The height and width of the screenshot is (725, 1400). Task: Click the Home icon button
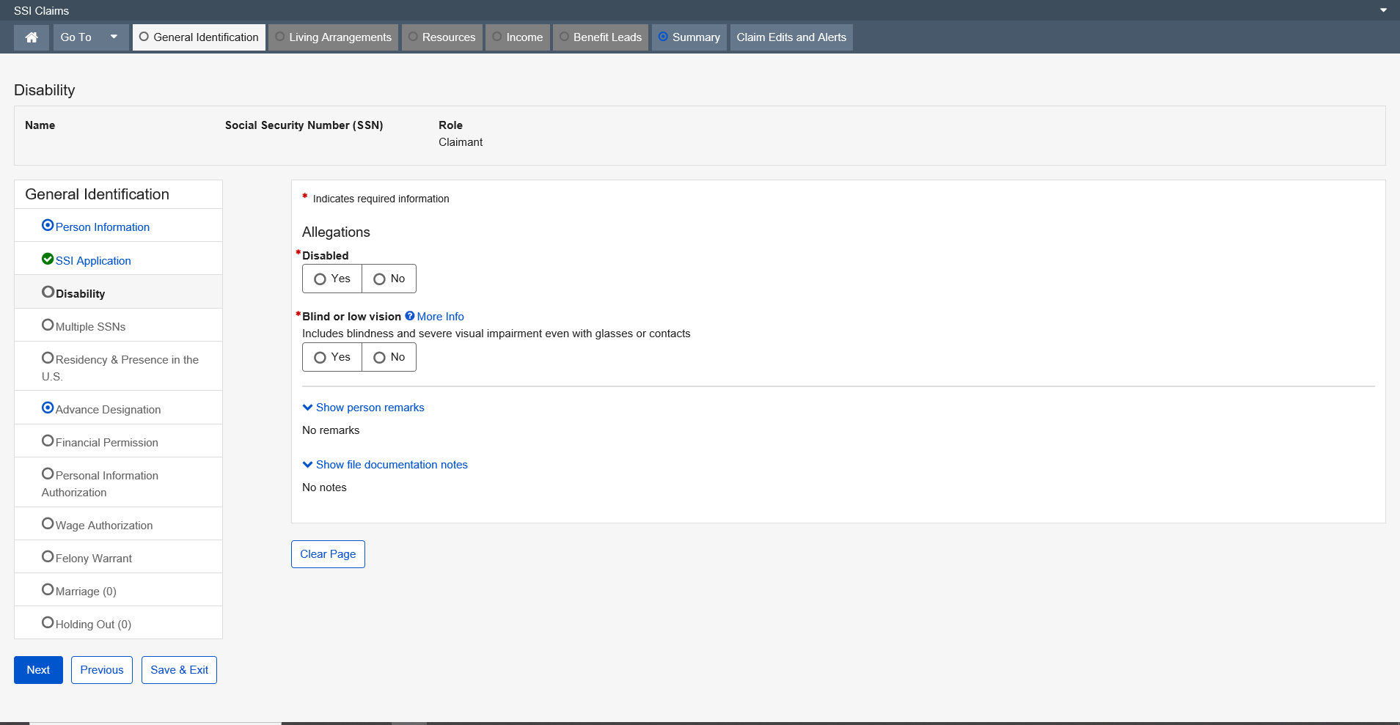(32, 37)
